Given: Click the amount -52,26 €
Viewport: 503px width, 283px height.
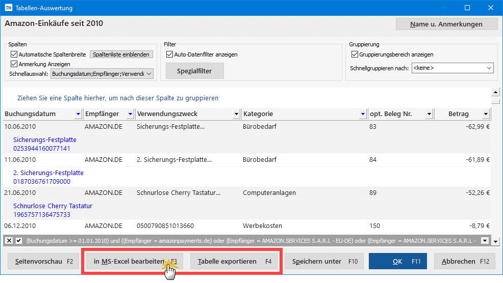Looking at the screenshot, I should [477, 193].
